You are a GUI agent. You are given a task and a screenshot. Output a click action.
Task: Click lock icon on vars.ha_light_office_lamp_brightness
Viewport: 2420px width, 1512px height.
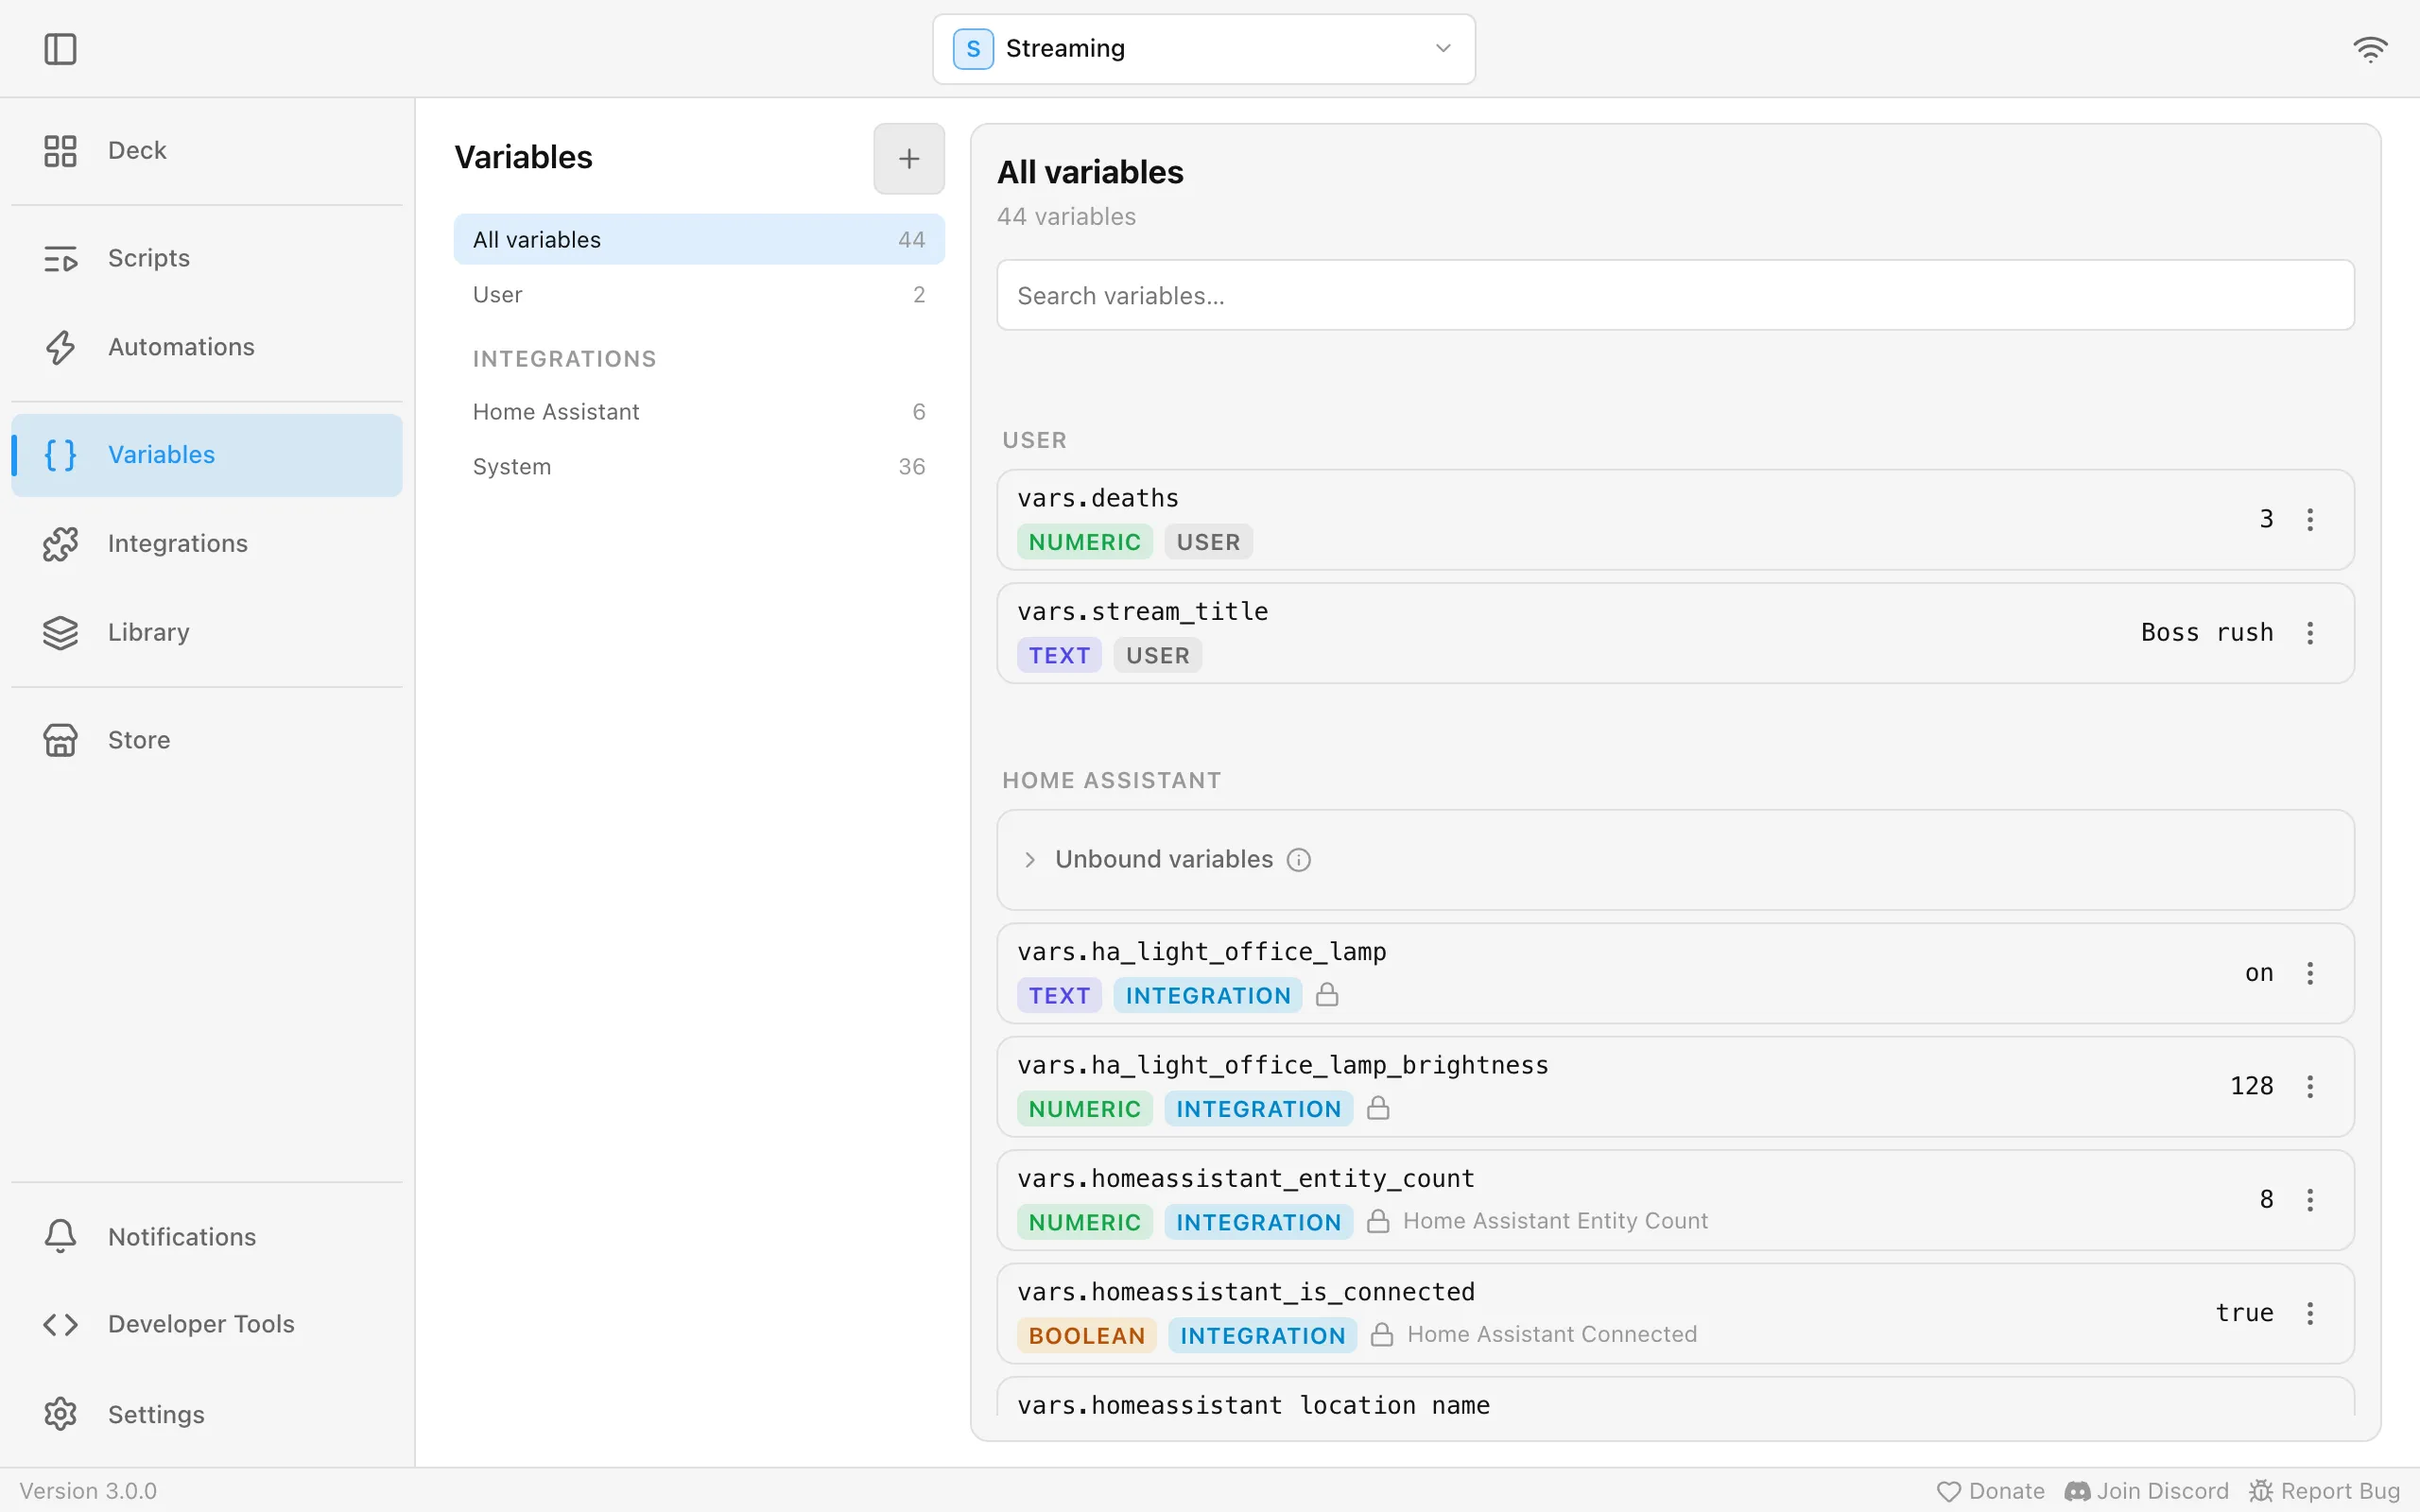point(1378,1108)
